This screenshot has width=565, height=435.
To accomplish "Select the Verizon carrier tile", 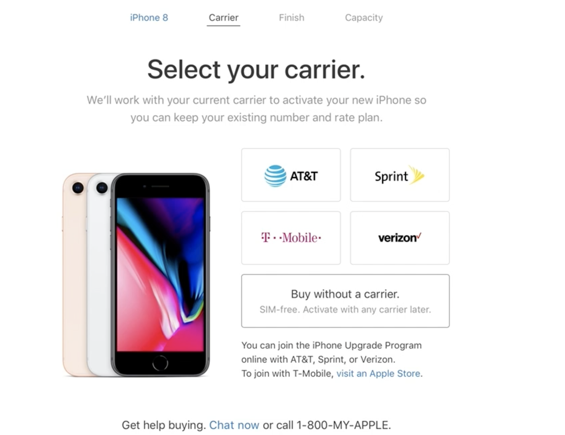I will click(x=400, y=238).
